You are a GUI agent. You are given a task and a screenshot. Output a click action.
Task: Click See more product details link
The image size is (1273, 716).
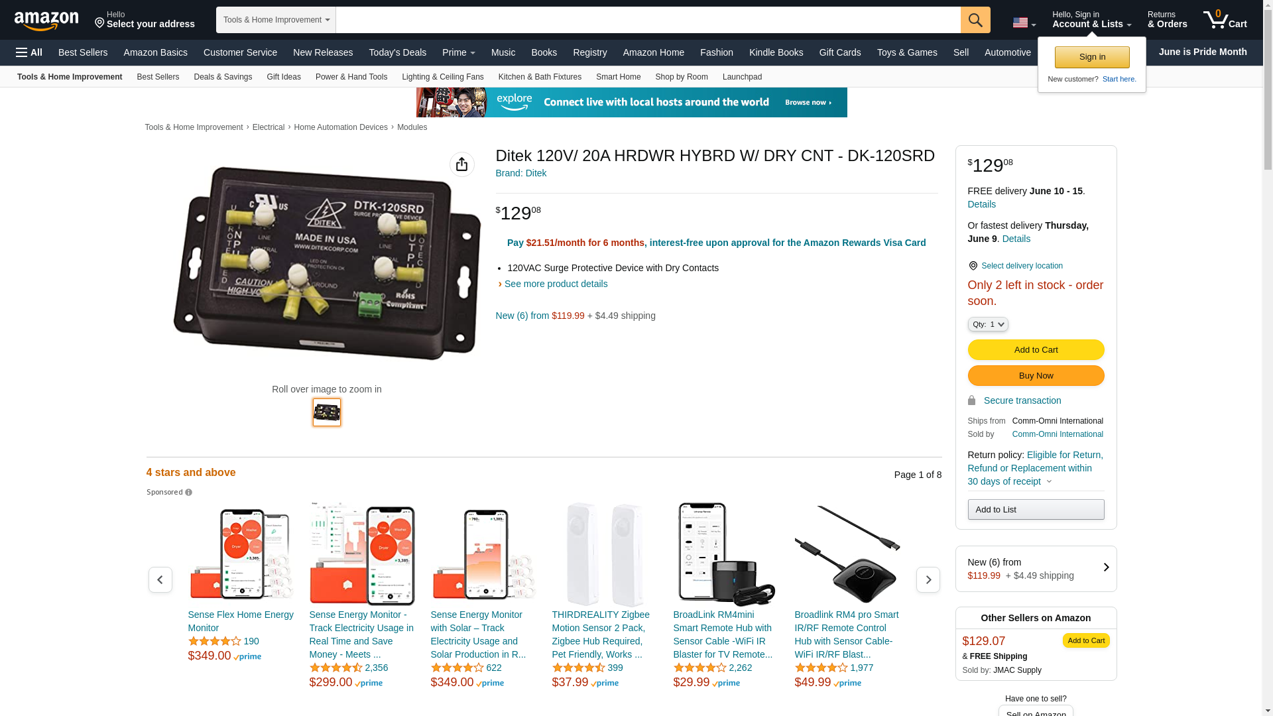click(x=556, y=284)
